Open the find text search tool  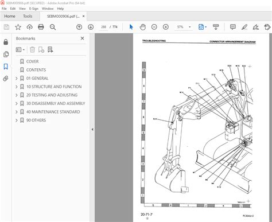(53, 27)
